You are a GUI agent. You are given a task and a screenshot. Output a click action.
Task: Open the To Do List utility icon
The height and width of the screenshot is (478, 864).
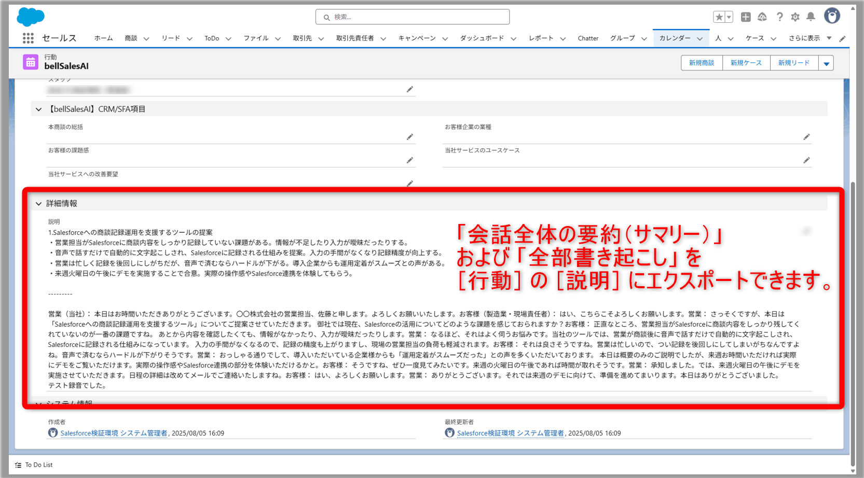point(18,465)
